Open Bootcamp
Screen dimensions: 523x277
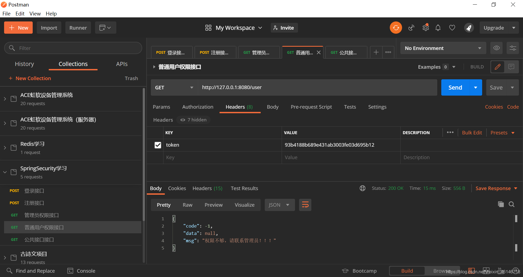(359, 271)
